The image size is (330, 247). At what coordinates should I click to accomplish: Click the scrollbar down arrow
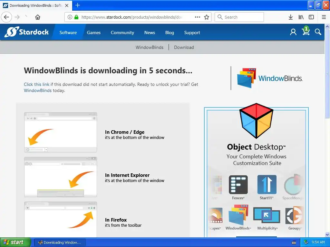pos(327,234)
